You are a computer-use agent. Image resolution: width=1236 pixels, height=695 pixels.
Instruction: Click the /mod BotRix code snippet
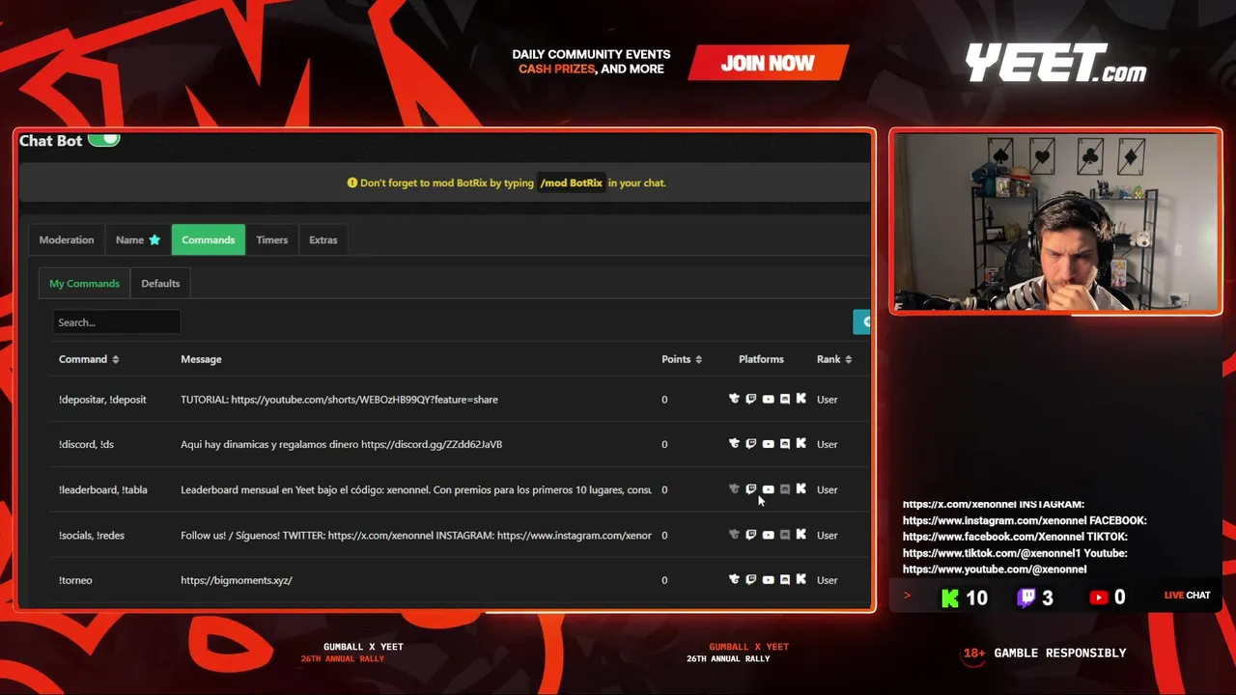[x=571, y=182]
